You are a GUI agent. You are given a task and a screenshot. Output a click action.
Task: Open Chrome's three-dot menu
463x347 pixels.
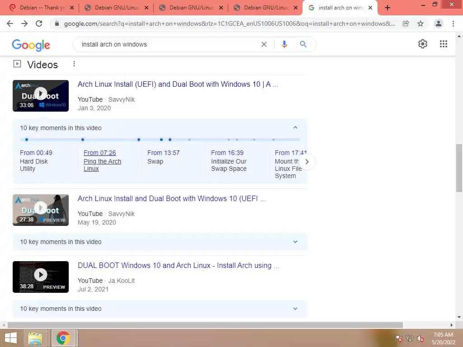(453, 23)
